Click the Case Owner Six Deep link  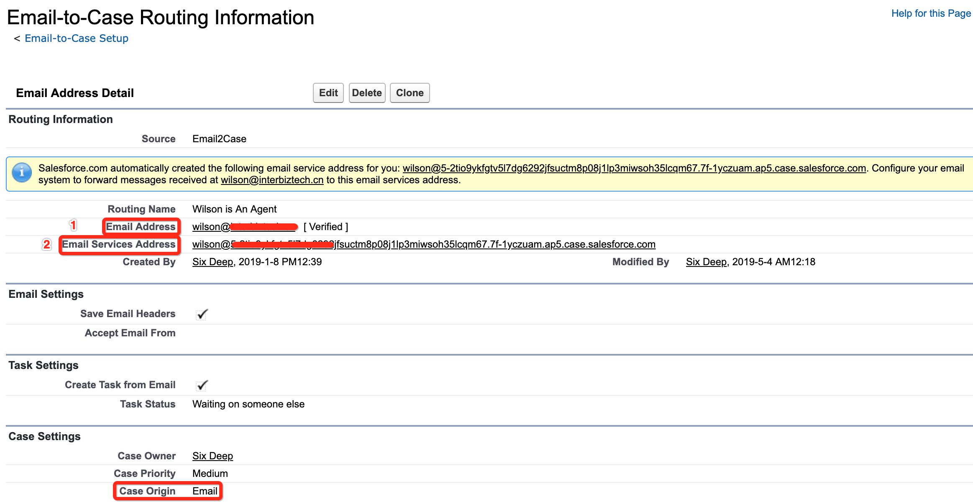(212, 456)
